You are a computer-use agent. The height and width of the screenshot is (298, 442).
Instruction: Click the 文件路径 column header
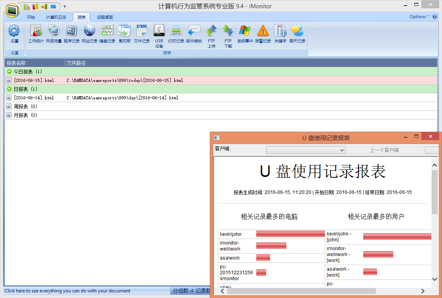pos(76,63)
